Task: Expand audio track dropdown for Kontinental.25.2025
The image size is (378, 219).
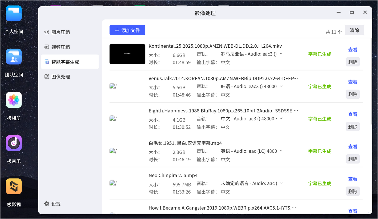Action: point(281,54)
